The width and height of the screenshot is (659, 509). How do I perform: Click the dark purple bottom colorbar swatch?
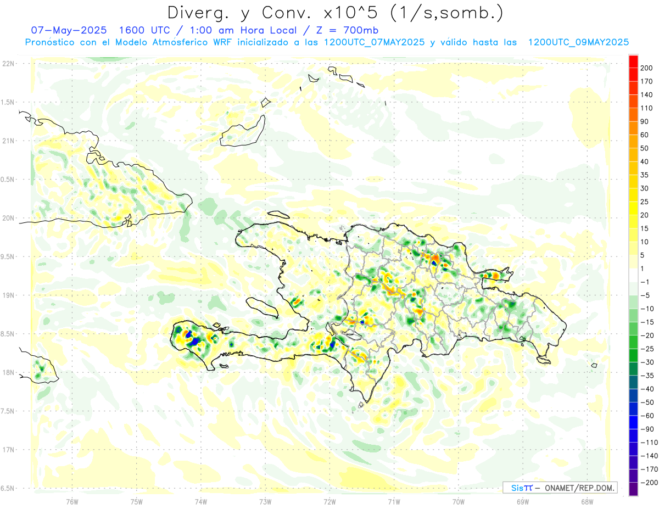633,489
